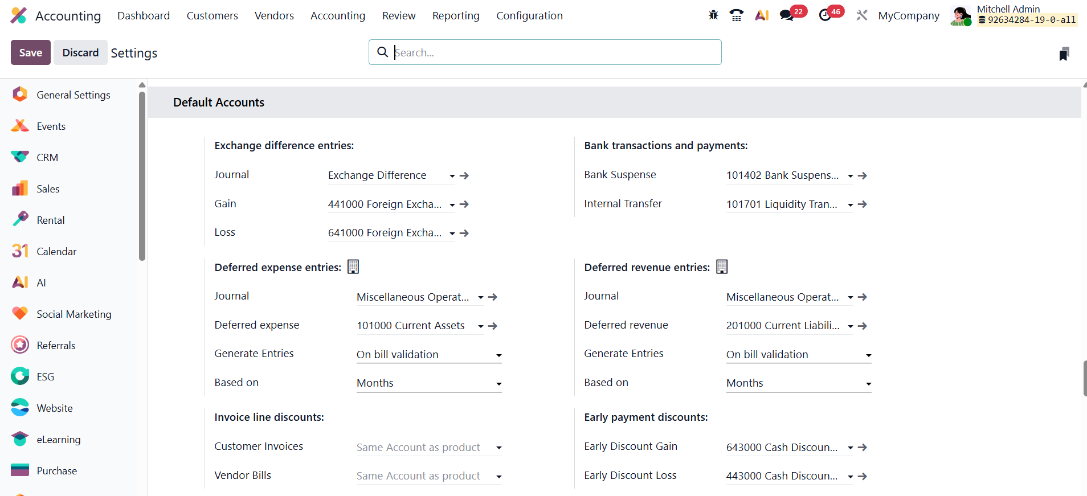This screenshot has width=1087, height=496.
Task: Click the bug debug icon in top bar
Action: (x=713, y=15)
